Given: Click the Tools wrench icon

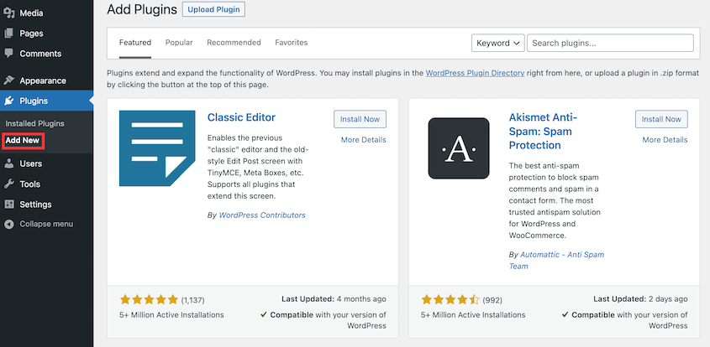Looking at the screenshot, I should coord(9,184).
